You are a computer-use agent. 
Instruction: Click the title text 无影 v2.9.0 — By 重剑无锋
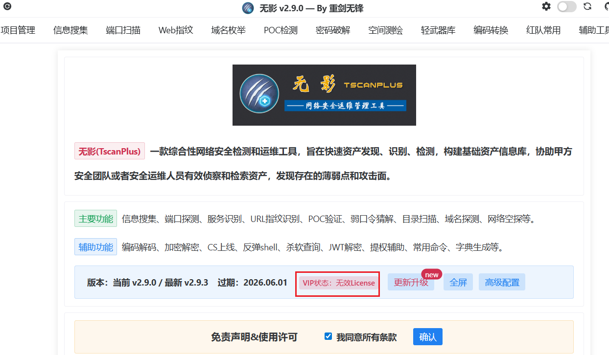click(311, 8)
